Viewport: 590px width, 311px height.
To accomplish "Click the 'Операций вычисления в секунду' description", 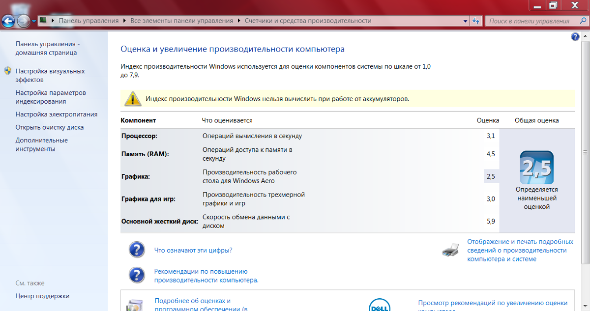I will 252,136.
